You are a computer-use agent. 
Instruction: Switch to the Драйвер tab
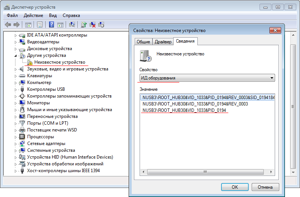coord(163,41)
